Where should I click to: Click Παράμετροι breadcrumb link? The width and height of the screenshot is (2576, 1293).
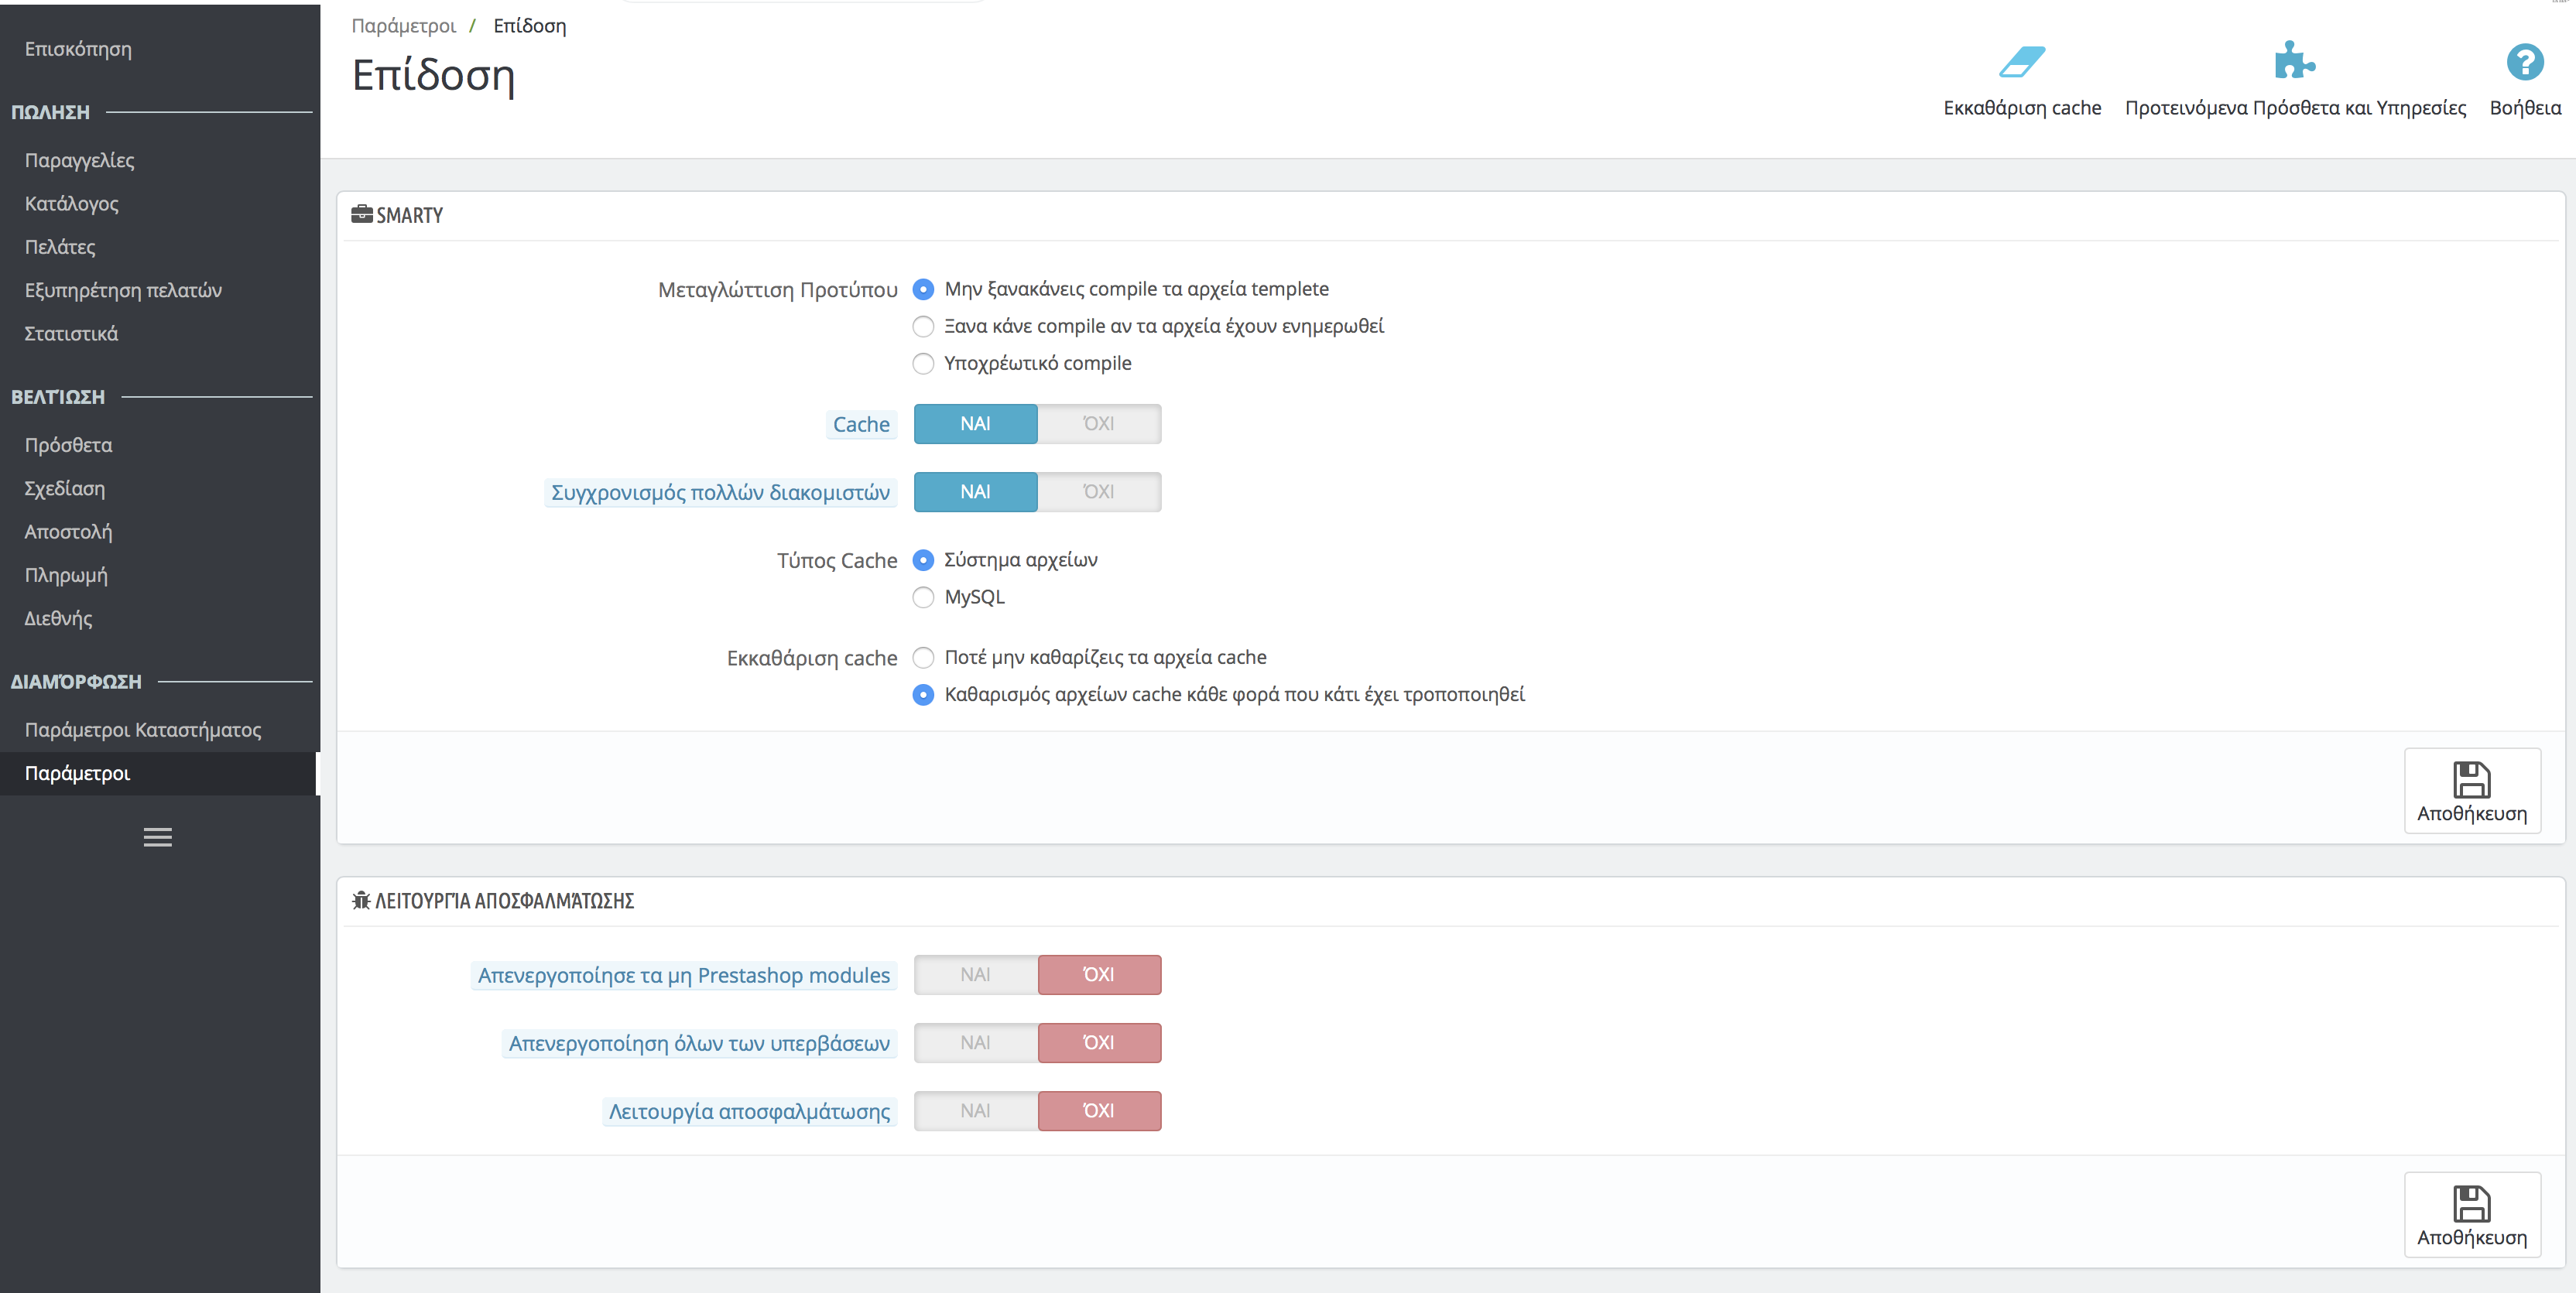point(403,26)
